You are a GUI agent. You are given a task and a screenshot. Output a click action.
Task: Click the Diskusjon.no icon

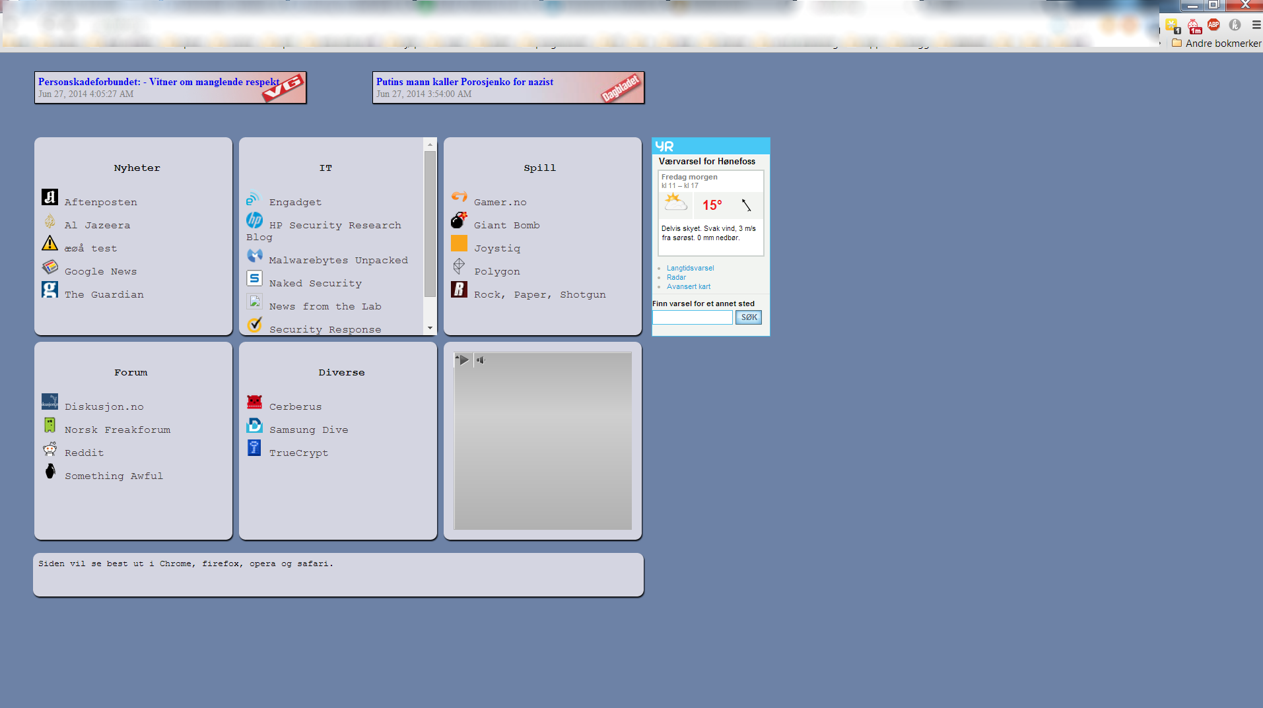pos(50,402)
